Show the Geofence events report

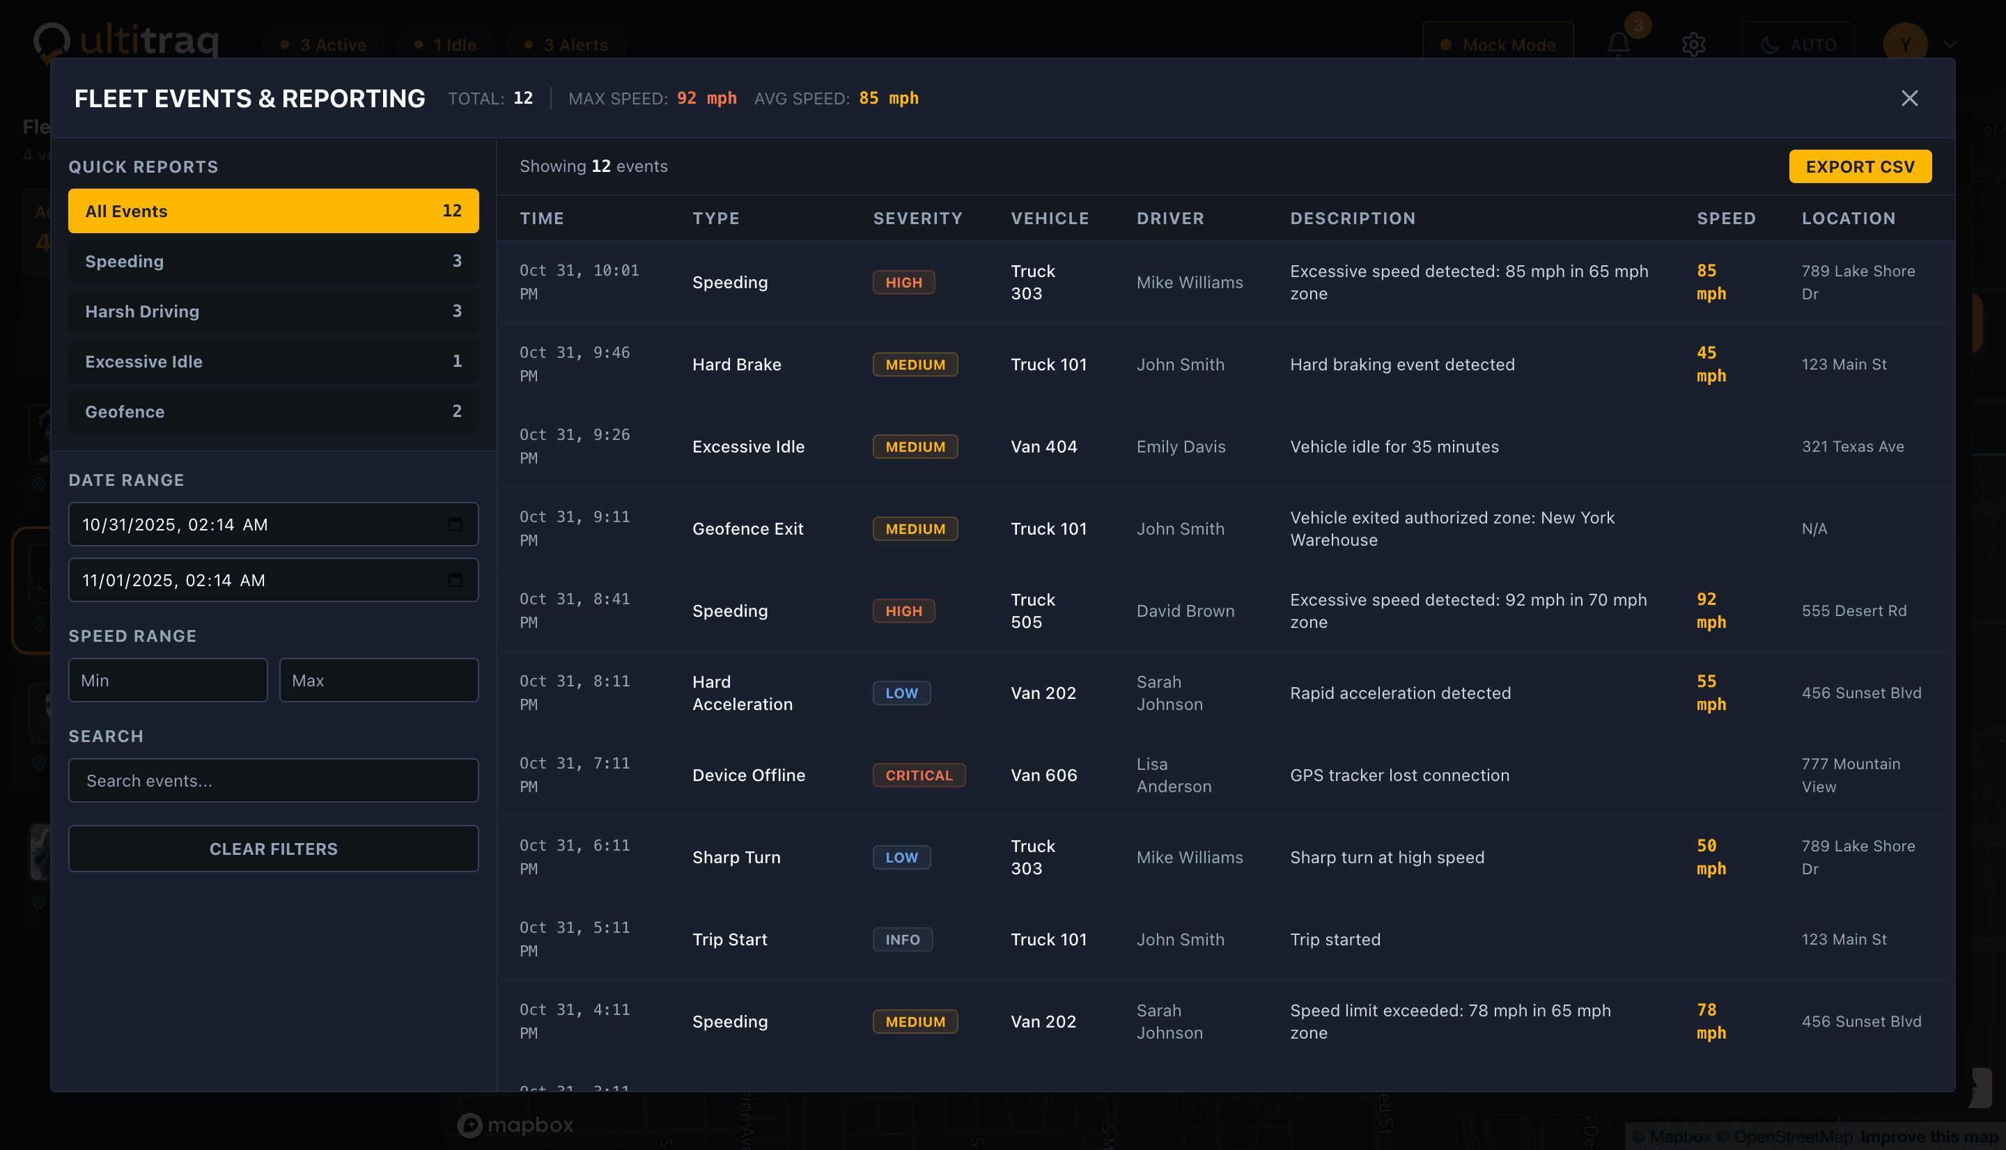click(x=272, y=411)
